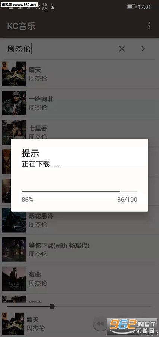159x337 pixels.
Task: Open album art thumbnail for 晴天
Action: (14, 74)
